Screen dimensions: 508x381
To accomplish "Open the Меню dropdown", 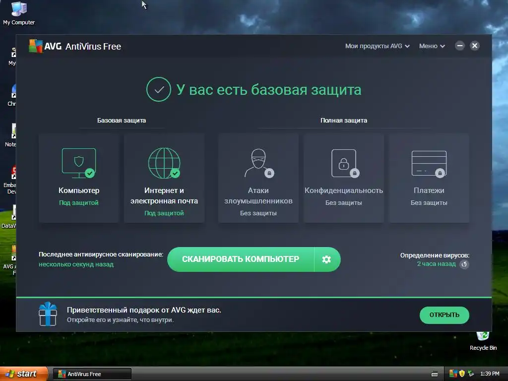I will coord(432,46).
